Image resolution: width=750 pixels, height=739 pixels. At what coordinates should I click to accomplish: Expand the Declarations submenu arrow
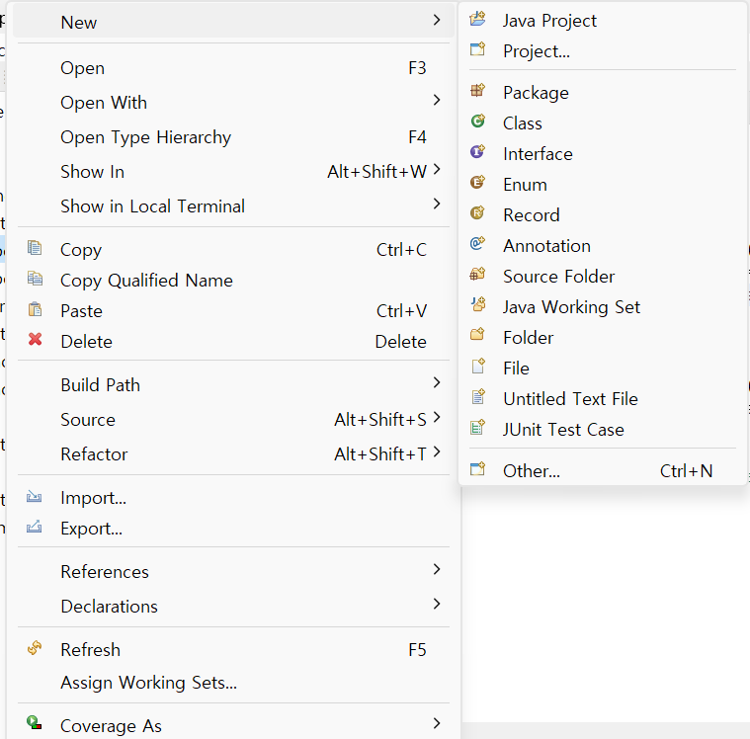coord(436,604)
